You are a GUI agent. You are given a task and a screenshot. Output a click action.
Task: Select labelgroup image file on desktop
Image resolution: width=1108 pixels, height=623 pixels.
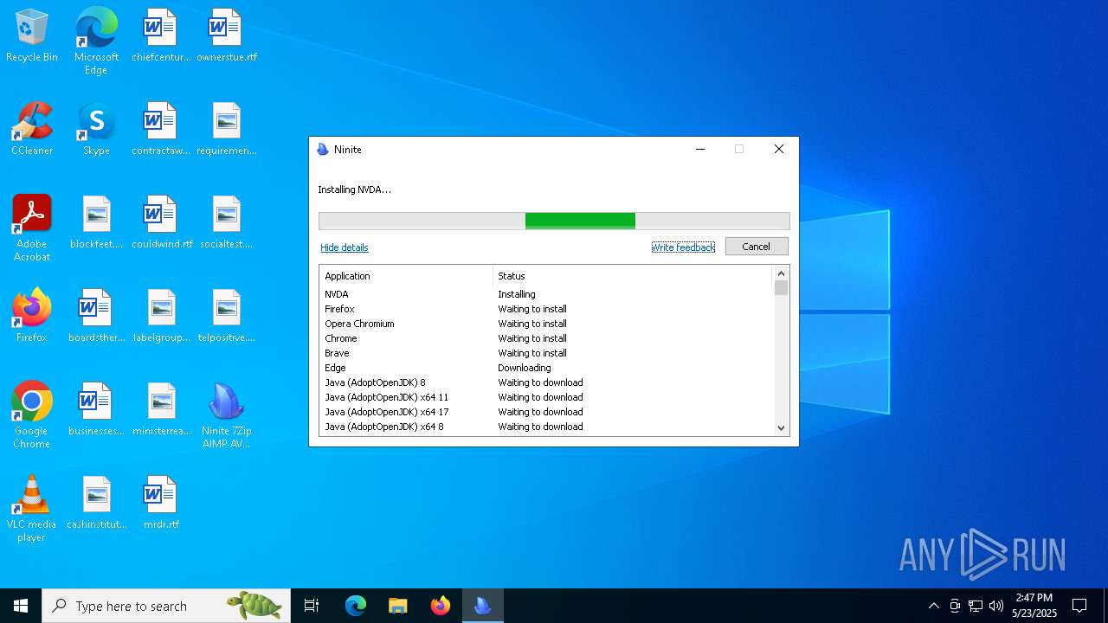click(x=161, y=317)
